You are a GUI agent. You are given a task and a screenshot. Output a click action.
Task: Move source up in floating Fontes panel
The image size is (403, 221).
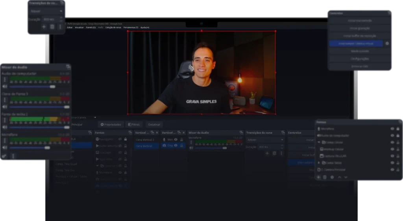point(340,177)
